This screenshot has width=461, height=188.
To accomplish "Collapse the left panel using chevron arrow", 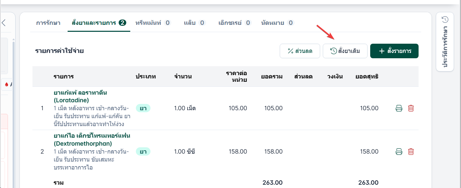I will point(3,23).
